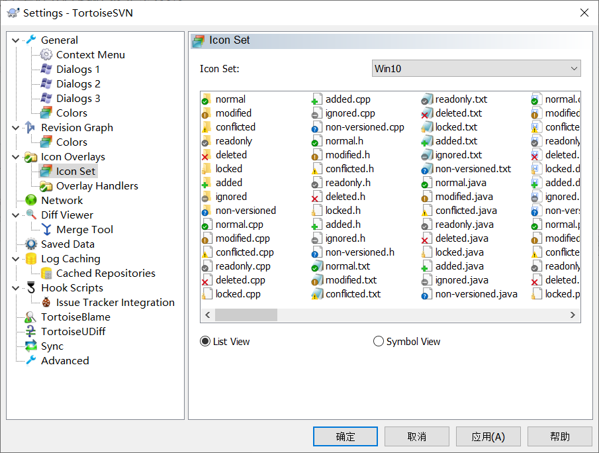Click the Cached Repositories icon
Screen dimensions: 599x453
pyautogui.click(x=46, y=274)
